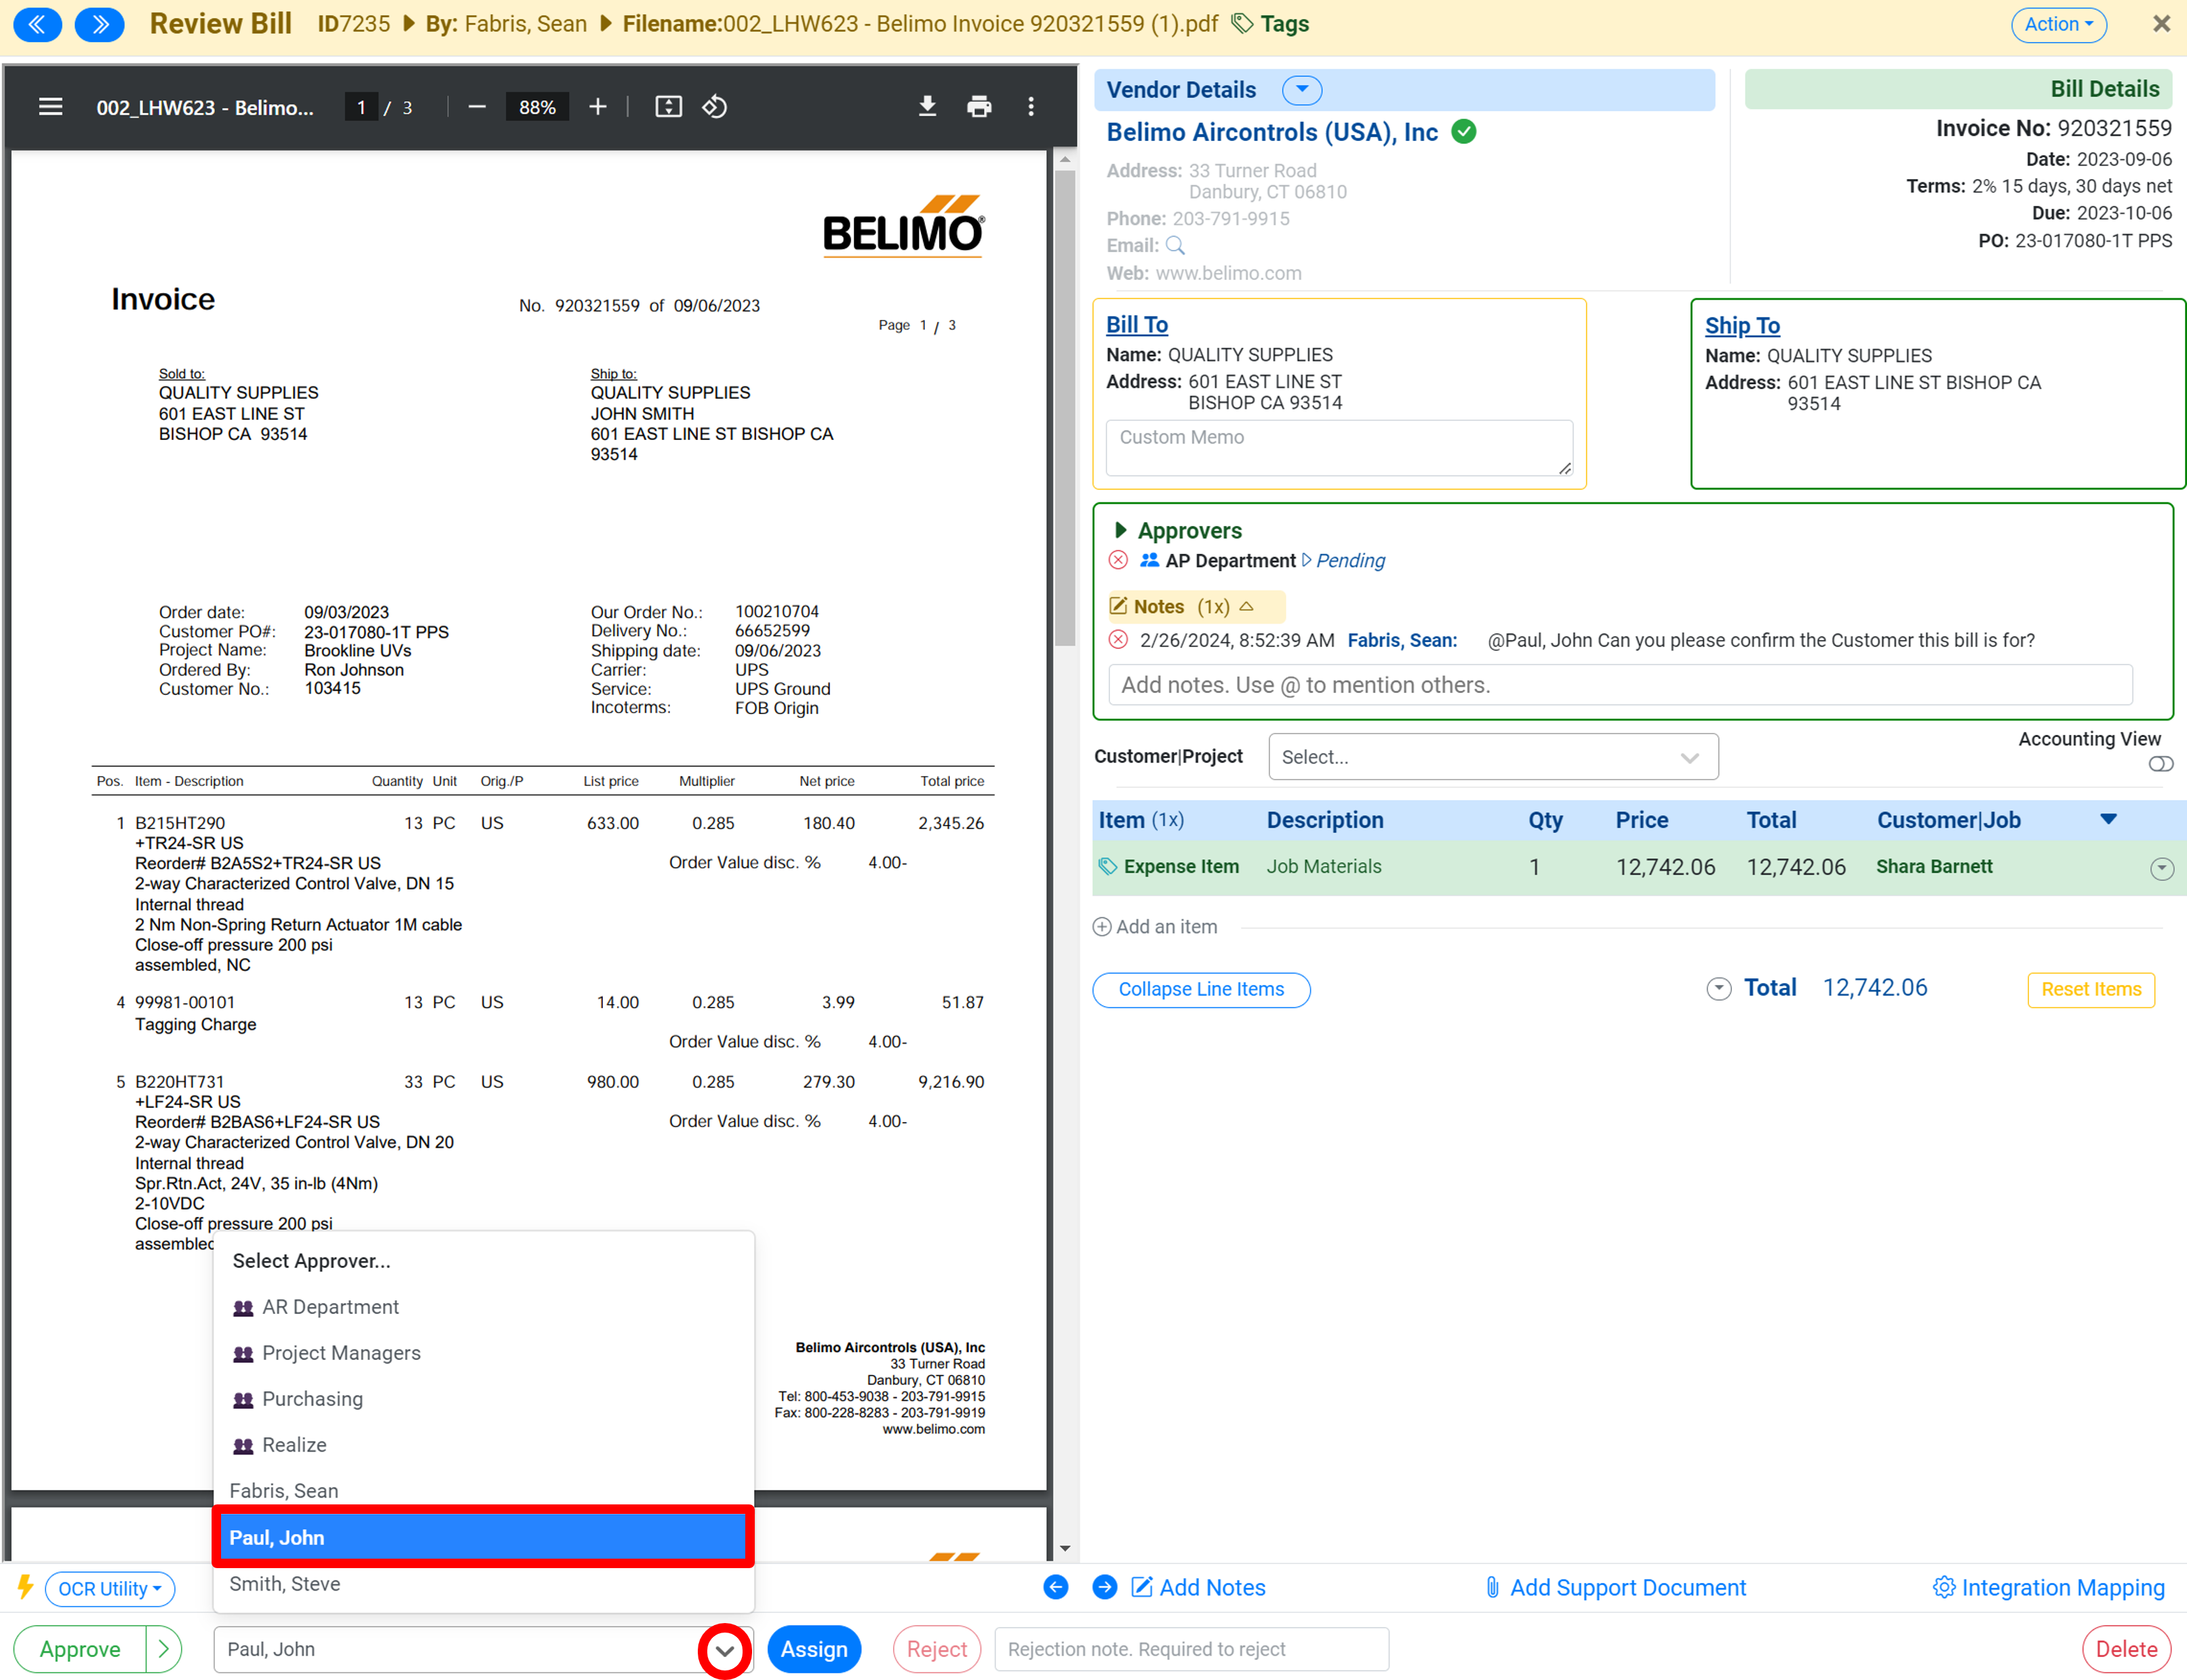Viewport: 2187px width, 1680px height.
Task: Select Realize approver option
Action: (483, 1445)
